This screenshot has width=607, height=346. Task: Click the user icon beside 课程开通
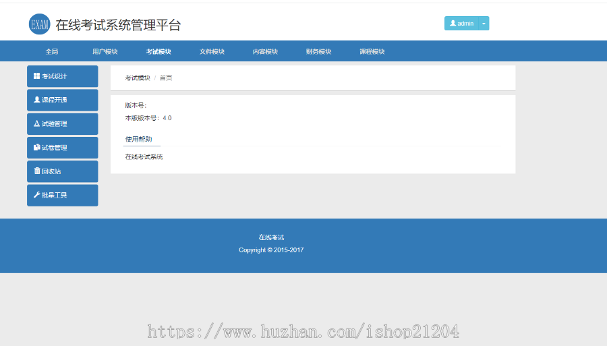tap(37, 99)
